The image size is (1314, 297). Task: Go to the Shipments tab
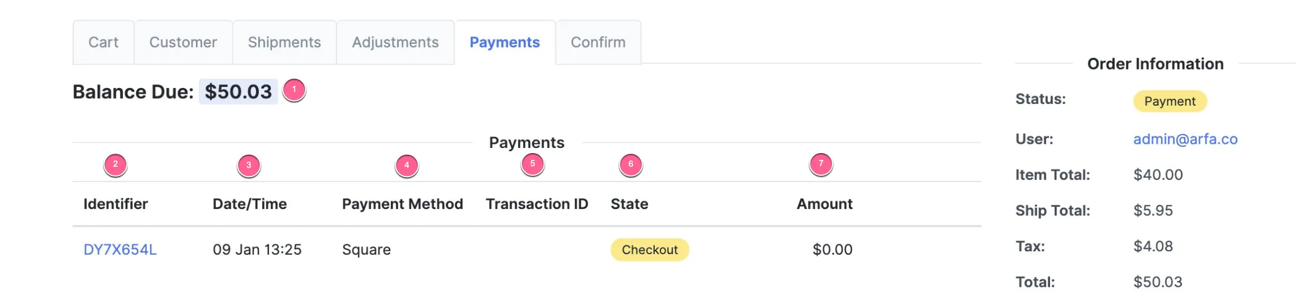click(x=285, y=42)
